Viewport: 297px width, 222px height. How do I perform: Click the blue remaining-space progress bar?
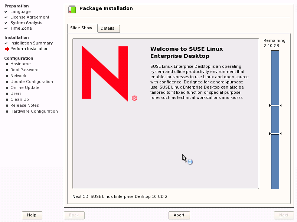point(275,120)
